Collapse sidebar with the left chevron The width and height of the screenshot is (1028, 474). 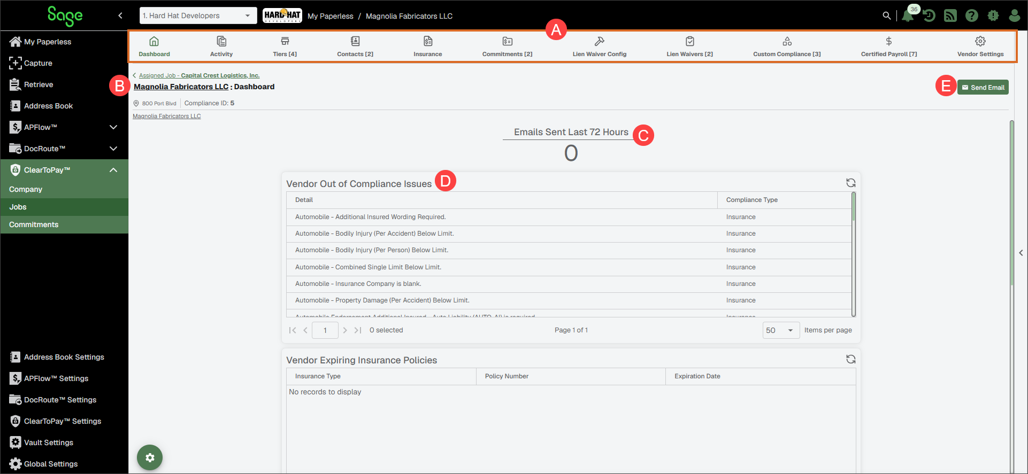[120, 15]
